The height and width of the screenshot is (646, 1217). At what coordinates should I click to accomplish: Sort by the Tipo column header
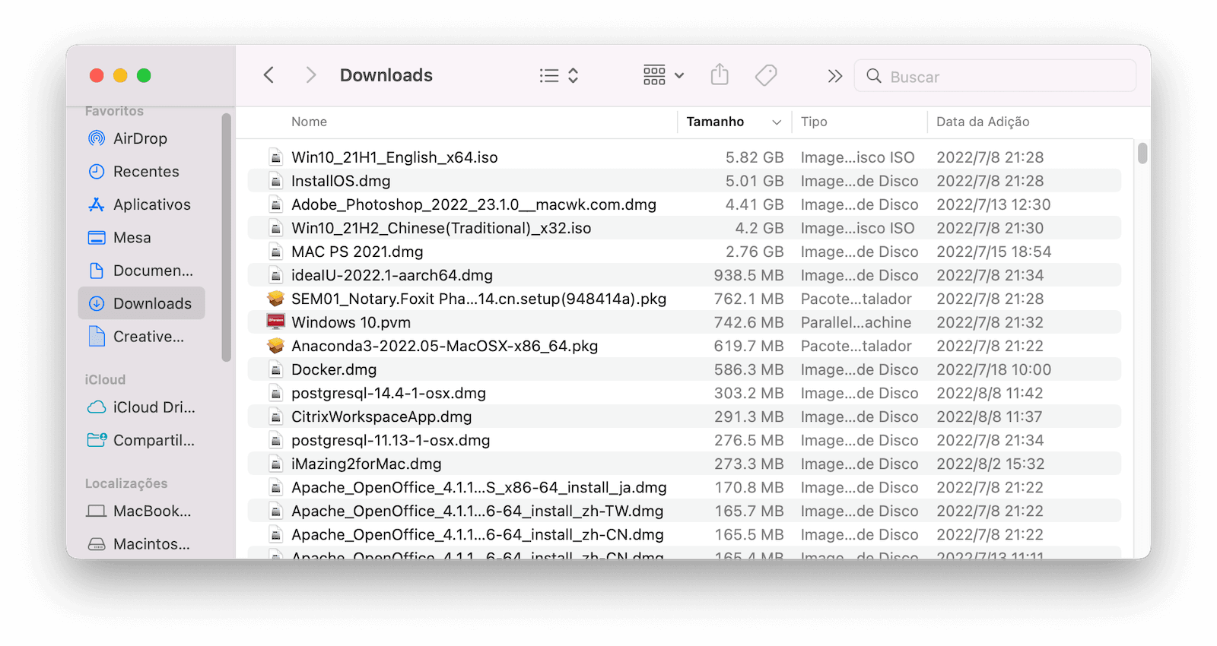click(814, 122)
